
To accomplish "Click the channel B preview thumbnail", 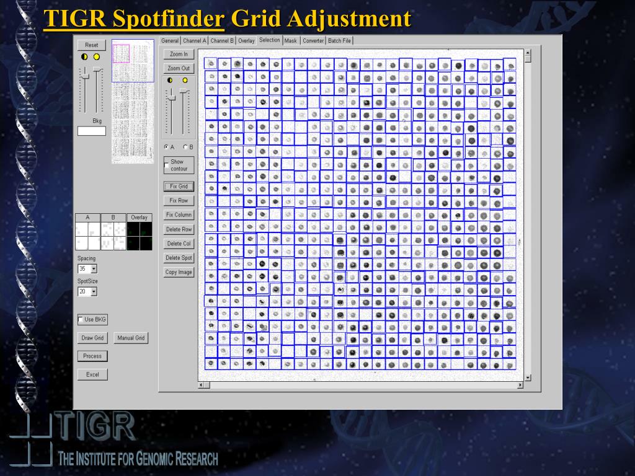I will (113, 236).
